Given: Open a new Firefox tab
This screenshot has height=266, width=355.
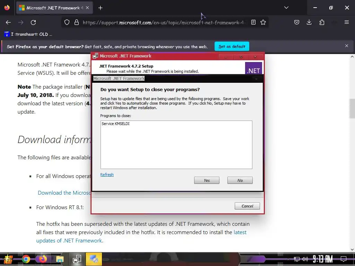Looking at the screenshot, I should pyautogui.click(x=101, y=8).
